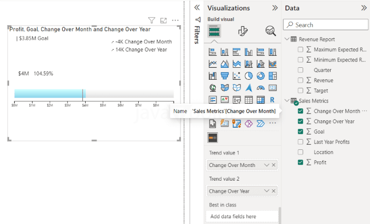Uncheck the Change Over Year field
The image size is (370, 224).
300,121
